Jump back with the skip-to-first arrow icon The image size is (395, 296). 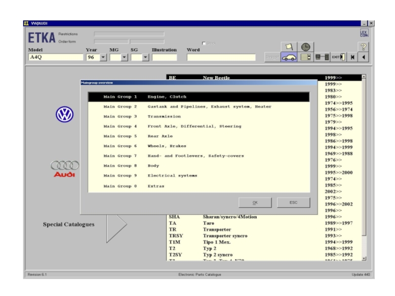pyautogui.click(x=353, y=57)
